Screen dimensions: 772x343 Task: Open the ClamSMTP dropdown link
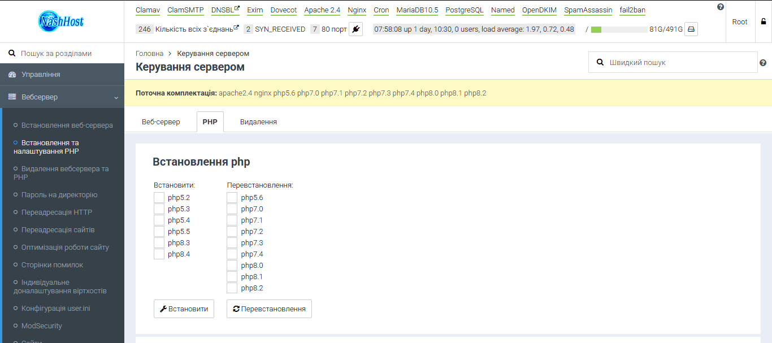pyautogui.click(x=185, y=10)
